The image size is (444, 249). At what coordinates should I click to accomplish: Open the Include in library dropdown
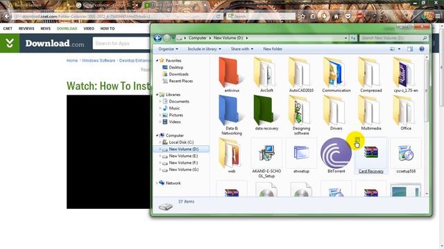[205, 49]
